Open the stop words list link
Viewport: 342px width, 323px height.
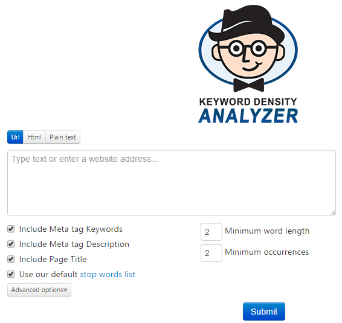coord(108,274)
